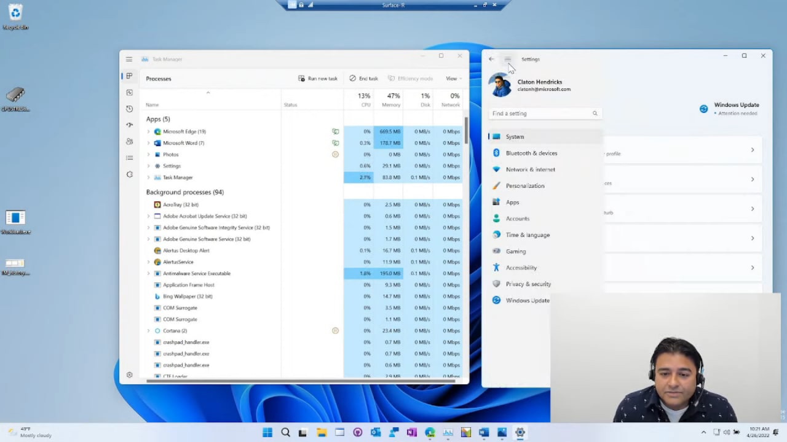Select Processes page icon in Task Manager sidebar
Viewport: 787px width, 442px height.
click(129, 76)
